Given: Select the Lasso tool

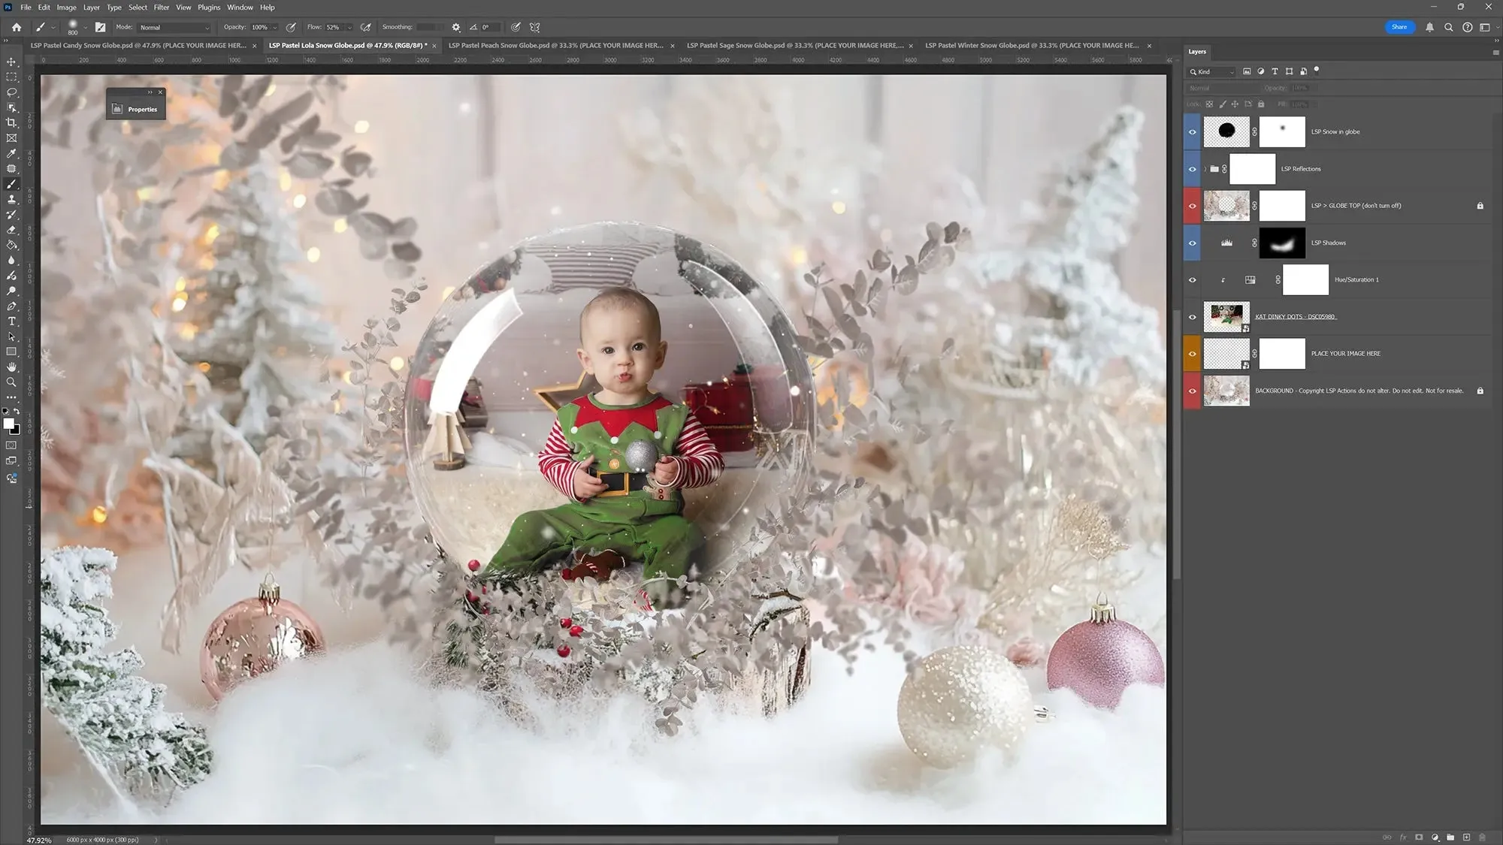Looking at the screenshot, I should pyautogui.click(x=11, y=92).
